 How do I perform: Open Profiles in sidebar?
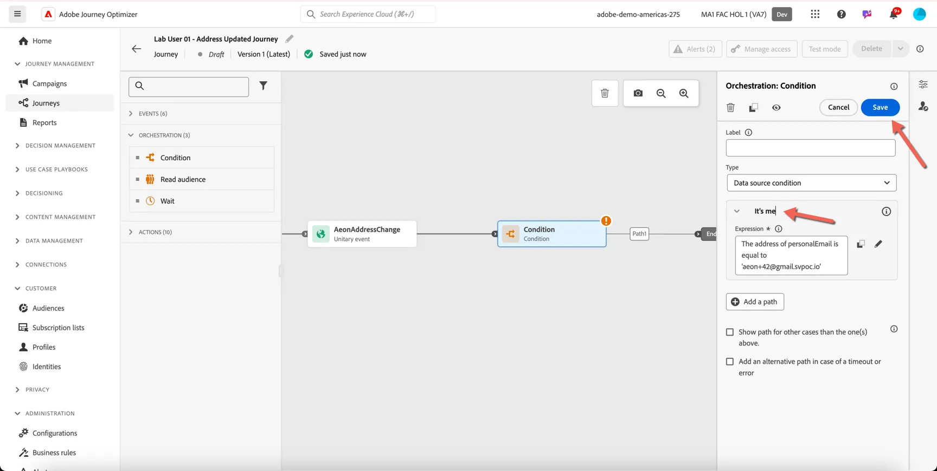(x=44, y=347)
